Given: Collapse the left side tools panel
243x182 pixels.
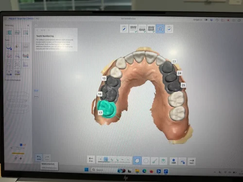Looking at the screenshot, I should (28, 25).
